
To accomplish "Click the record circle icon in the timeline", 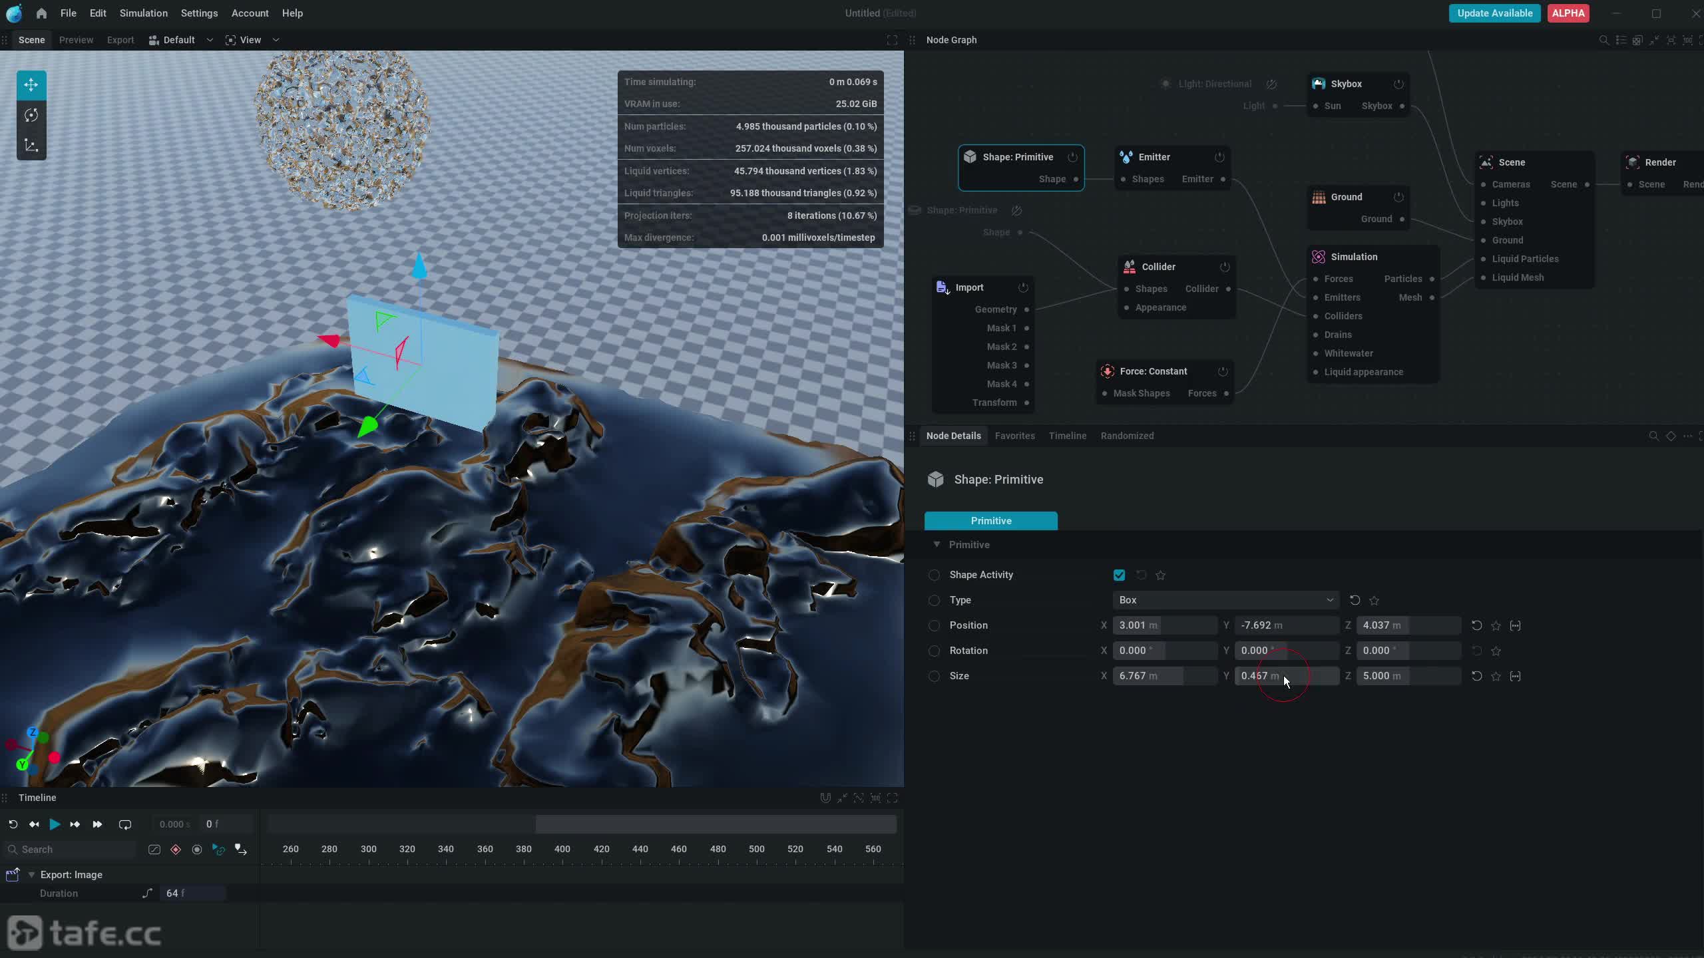I will pyautogui.click(x=197, y=850).
